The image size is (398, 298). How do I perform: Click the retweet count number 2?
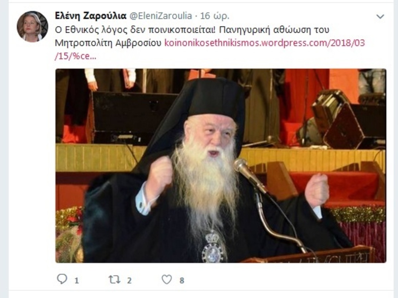point(129,281)
